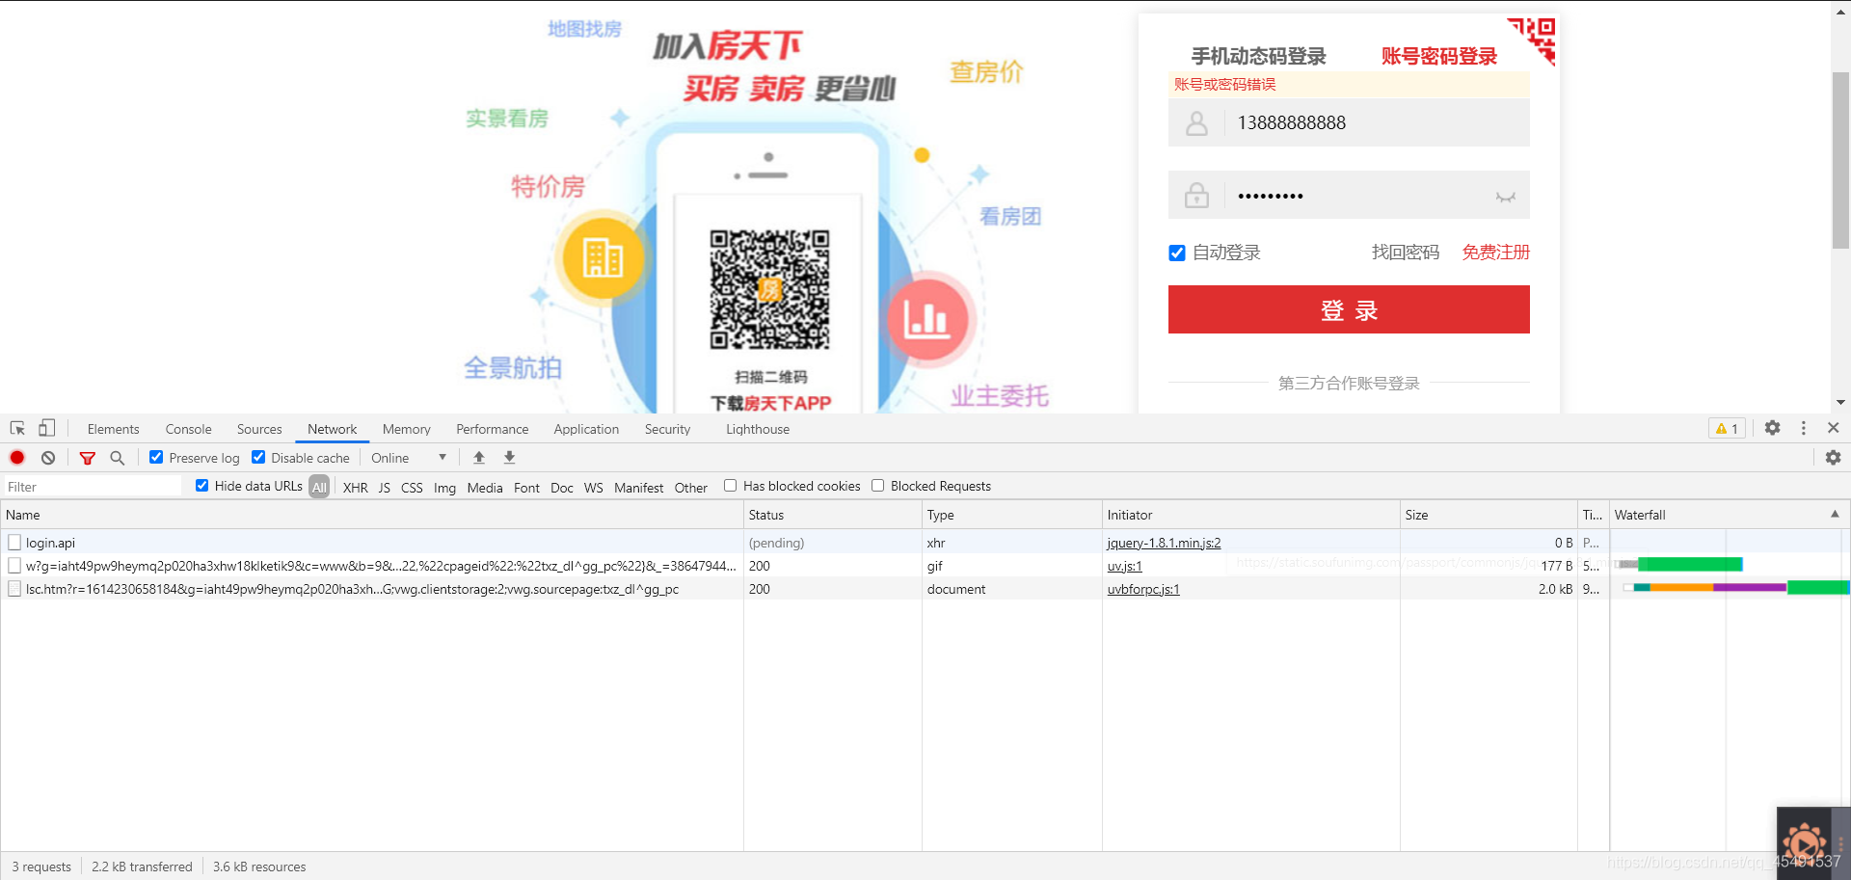The height and width of the screenshot is (880, 1851).
Task: Toggle the network filter funnel icon
Action: tap(87, 458)
